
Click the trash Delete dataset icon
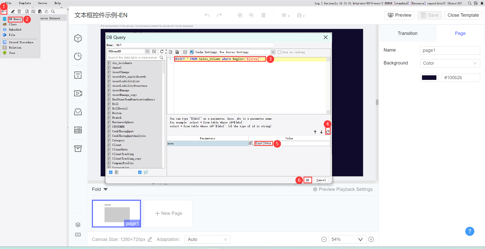[19, 11]
